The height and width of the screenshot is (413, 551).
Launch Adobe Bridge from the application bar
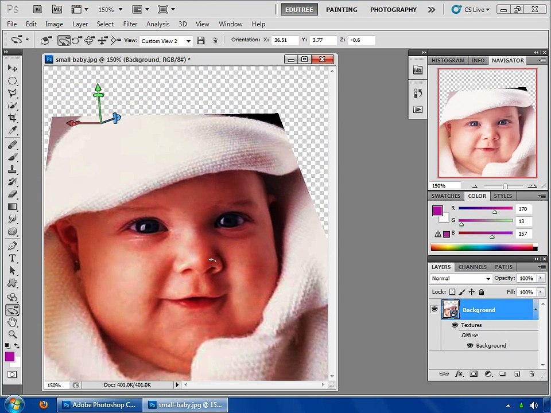tap(38, 10)
